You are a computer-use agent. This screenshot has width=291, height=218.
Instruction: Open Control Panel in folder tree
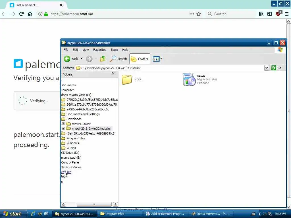click(x=70, y=162)
